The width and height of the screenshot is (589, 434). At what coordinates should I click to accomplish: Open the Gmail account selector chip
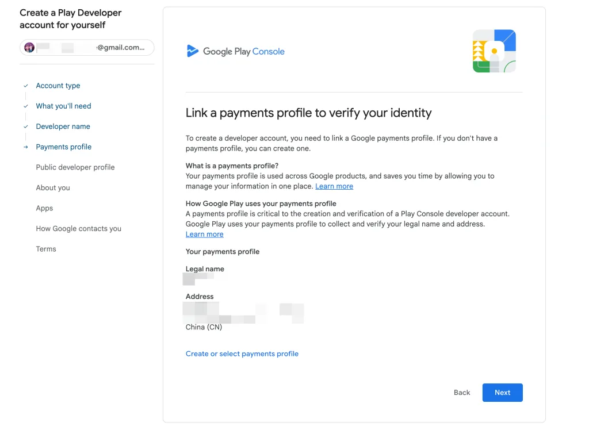[x=87, y=48]
